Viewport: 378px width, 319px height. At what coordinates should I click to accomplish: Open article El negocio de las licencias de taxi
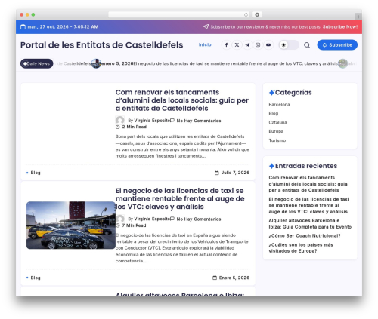click(180, 198)
